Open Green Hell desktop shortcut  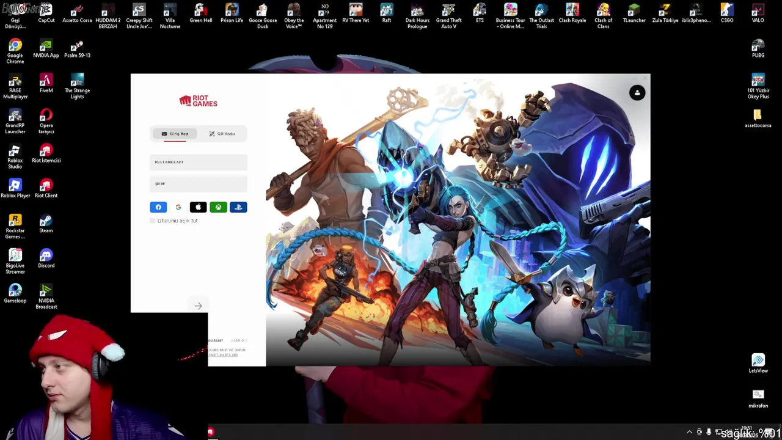[x=200, y=13]
